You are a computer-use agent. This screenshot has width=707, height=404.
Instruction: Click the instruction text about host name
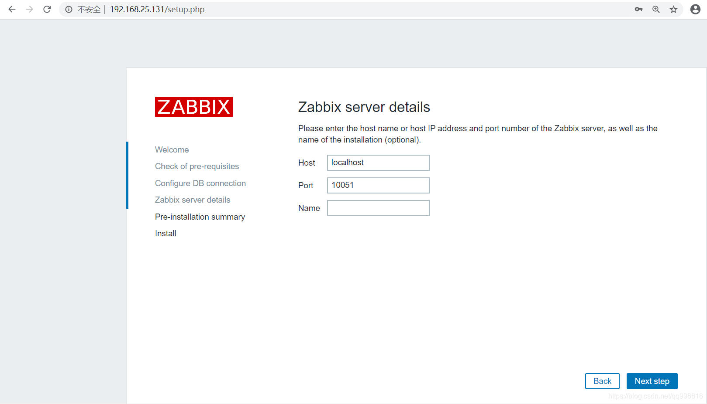point(478,134)
